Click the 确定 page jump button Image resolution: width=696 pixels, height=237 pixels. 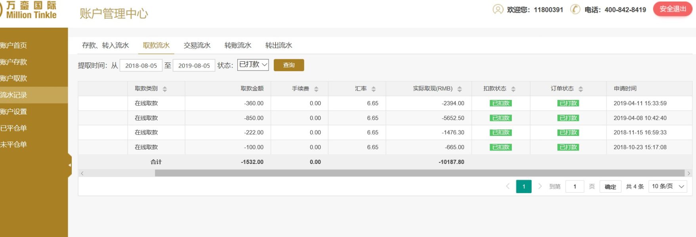click(610, 187)
